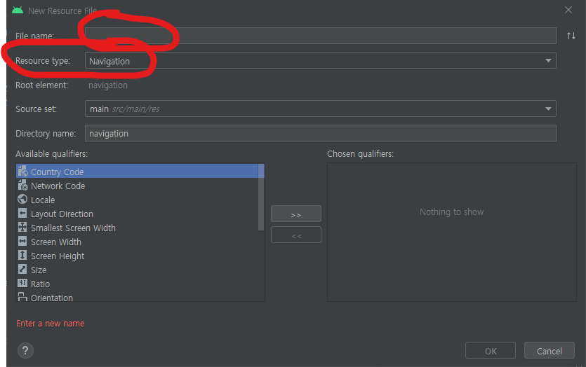Viewport: 586px width, 367px height.
Task: Pick Smallest Screen Width qualifier row
Action: (138, 228)
